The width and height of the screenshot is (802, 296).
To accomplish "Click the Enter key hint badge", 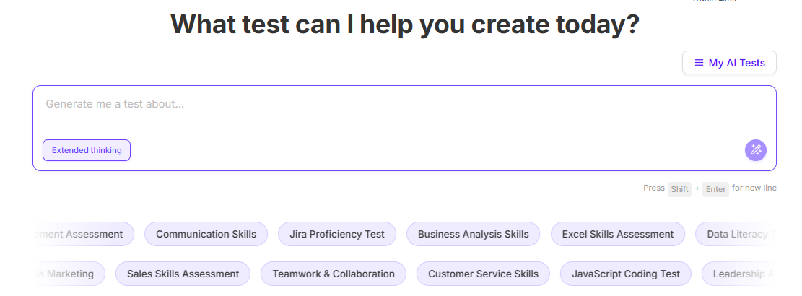I will click(x=715, y=189).
